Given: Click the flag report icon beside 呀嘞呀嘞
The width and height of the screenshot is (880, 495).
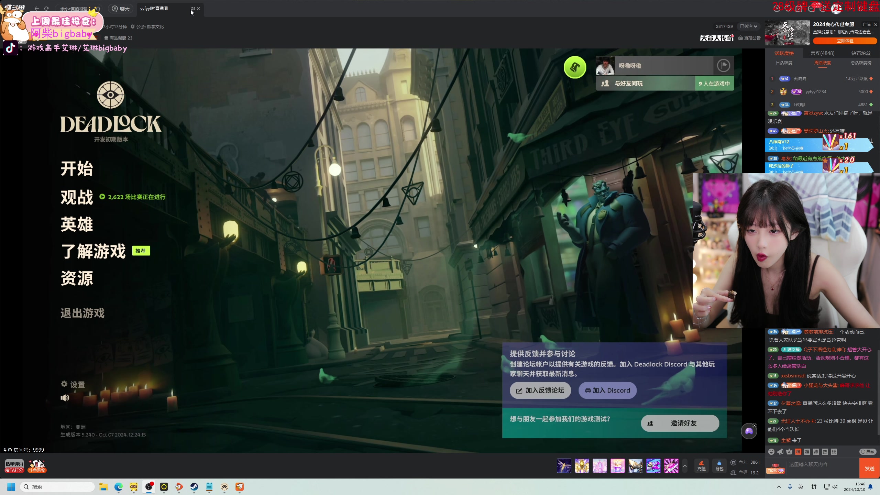Looking at the screenshot, I should tap(723, 65).
